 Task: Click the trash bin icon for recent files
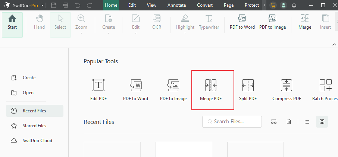click(289, 122)
